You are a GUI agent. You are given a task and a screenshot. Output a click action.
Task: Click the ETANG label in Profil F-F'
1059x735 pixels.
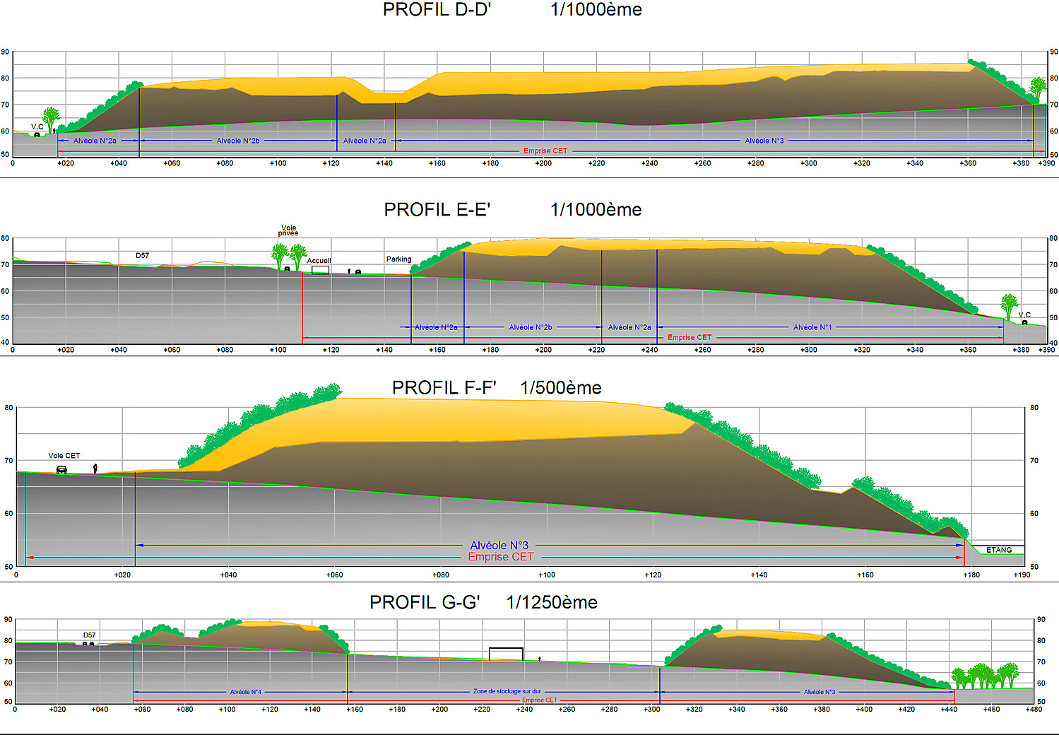[999, 550]
